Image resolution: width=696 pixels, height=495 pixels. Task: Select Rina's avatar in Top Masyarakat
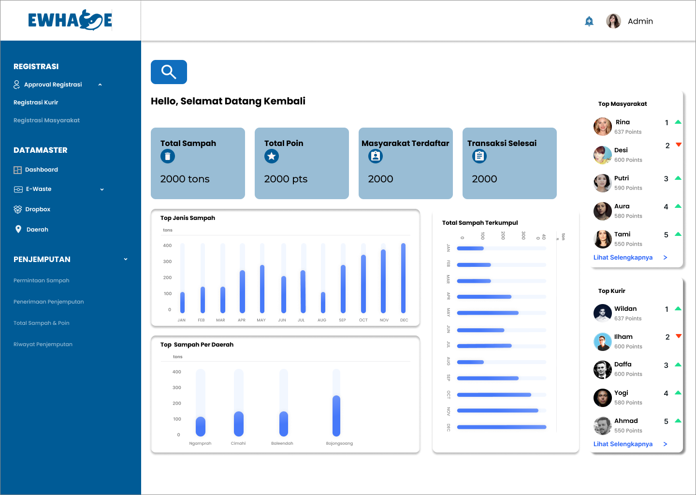pyautogui.click(x=602, y=127)
